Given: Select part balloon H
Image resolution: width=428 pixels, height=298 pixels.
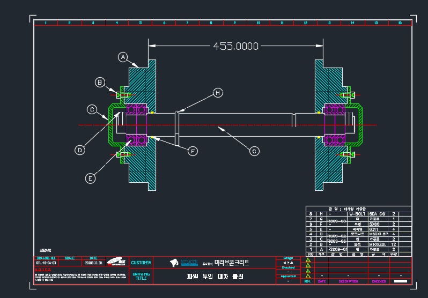Looking at the screenshot, I should pos(218,93).
